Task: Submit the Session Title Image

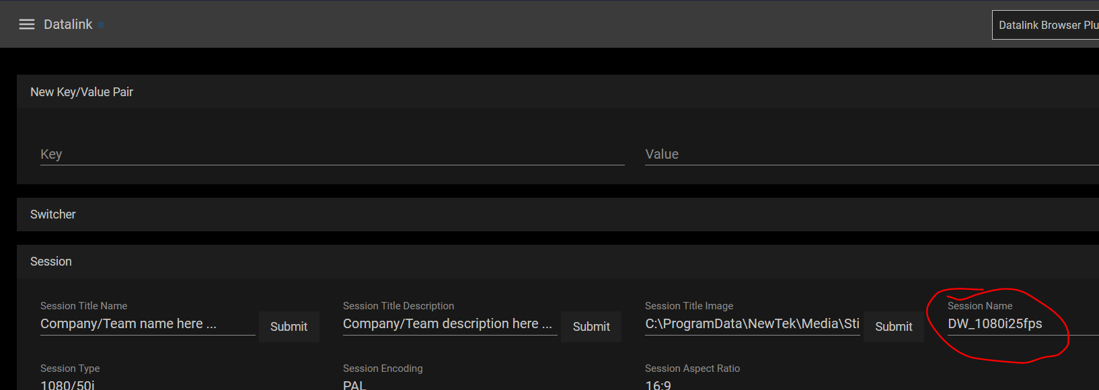Action: (x=893, y=327)
